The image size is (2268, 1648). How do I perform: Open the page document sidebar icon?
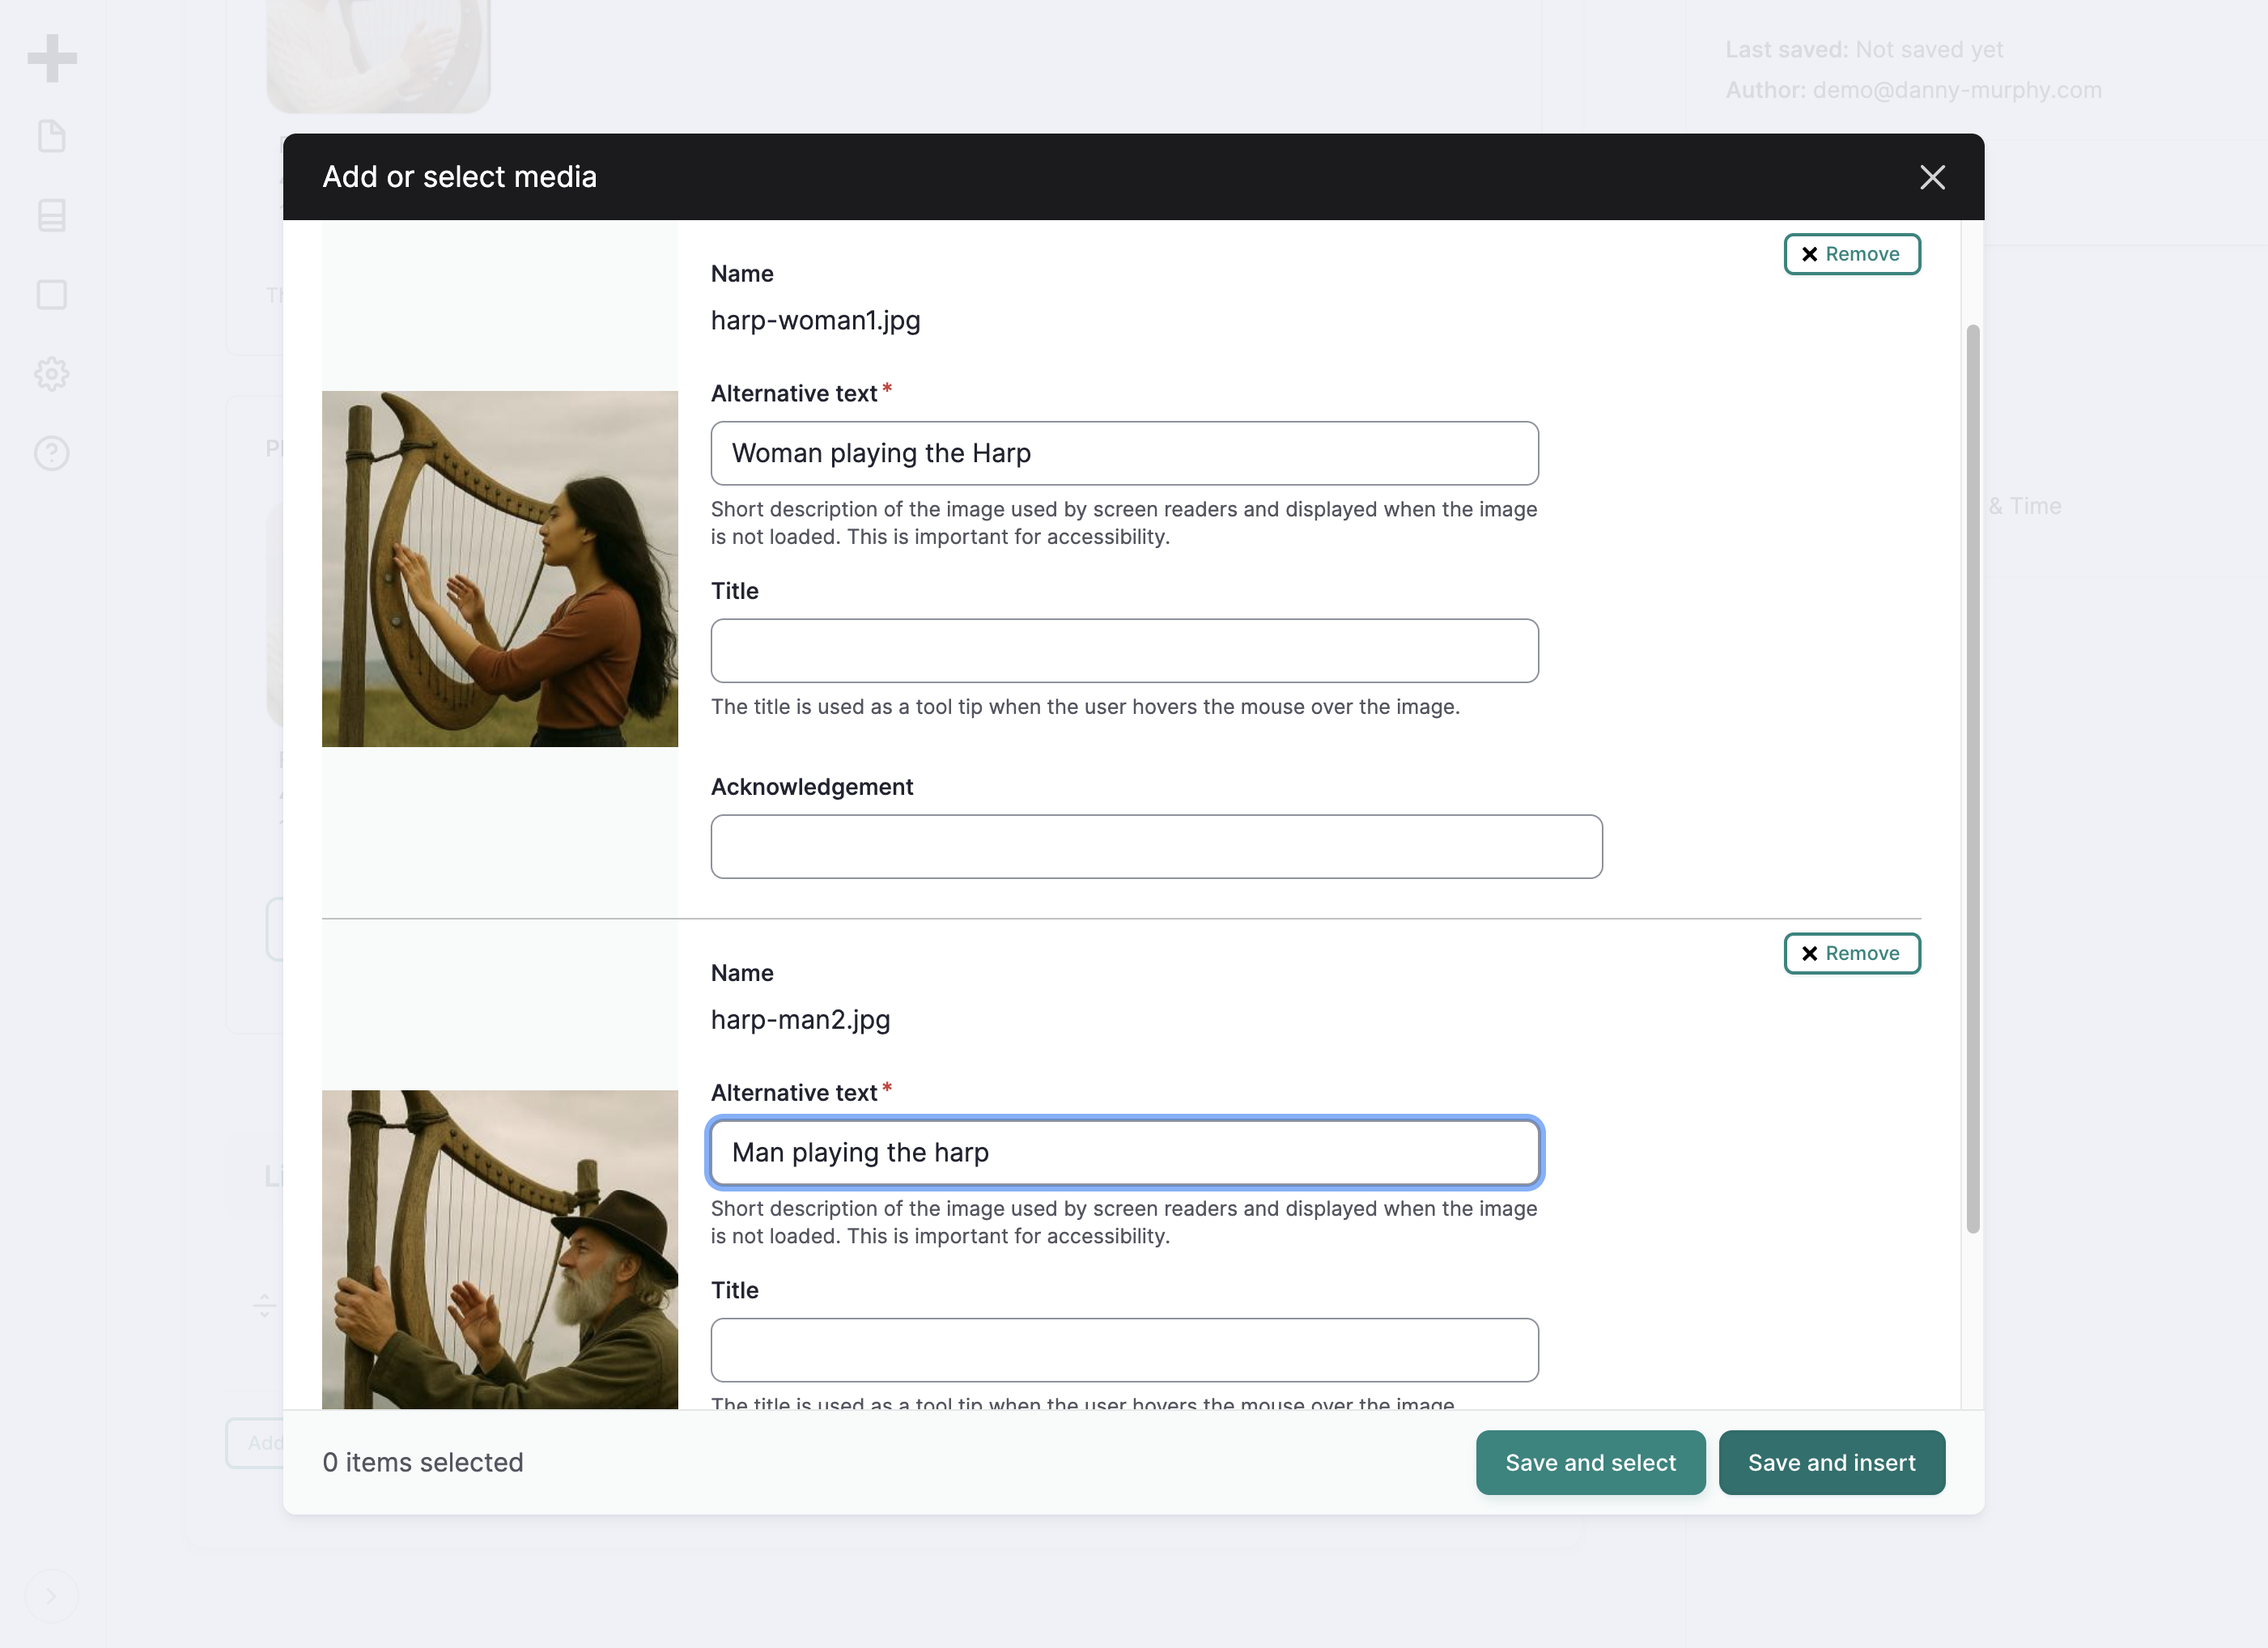[52, 136]
